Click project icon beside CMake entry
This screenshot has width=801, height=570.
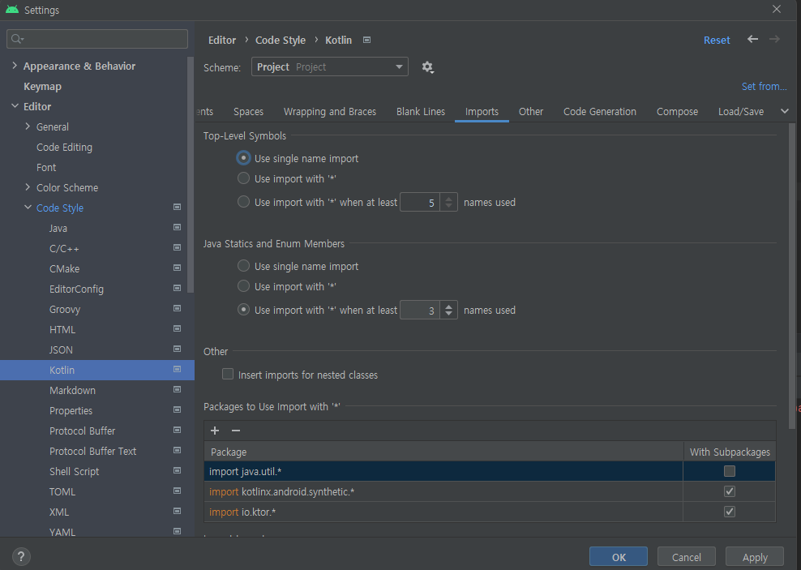click(178, 268)
